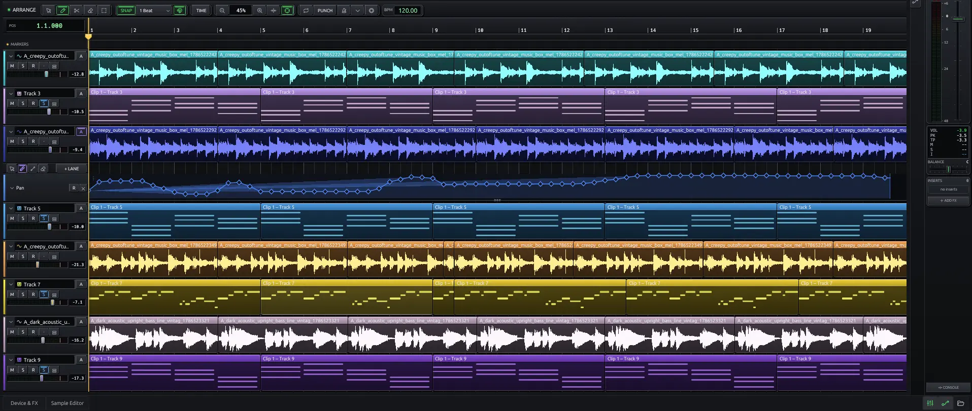This screenshot has height=411, width=972.
Task: Click the ARRANGE panel label
Action: (24, 10)
